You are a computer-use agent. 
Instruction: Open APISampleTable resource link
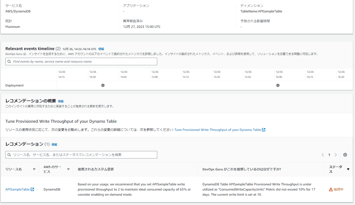pyautogui.click(x=17, y=189)
